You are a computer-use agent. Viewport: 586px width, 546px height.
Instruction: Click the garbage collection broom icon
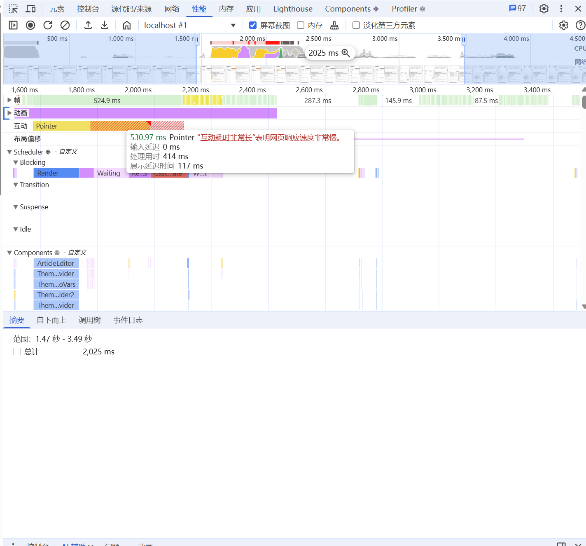click(334, 25)
